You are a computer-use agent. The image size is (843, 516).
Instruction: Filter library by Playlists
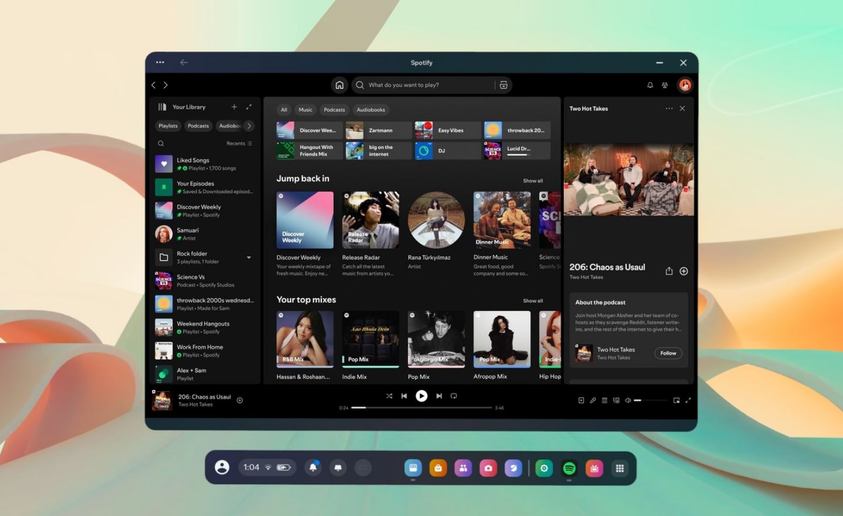(168, 126)
